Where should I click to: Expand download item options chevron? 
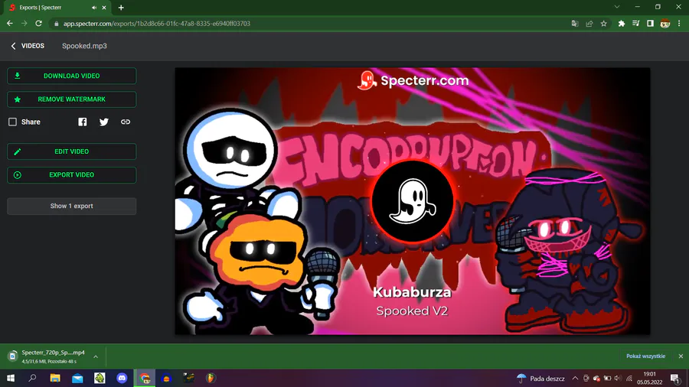(96, 356)
